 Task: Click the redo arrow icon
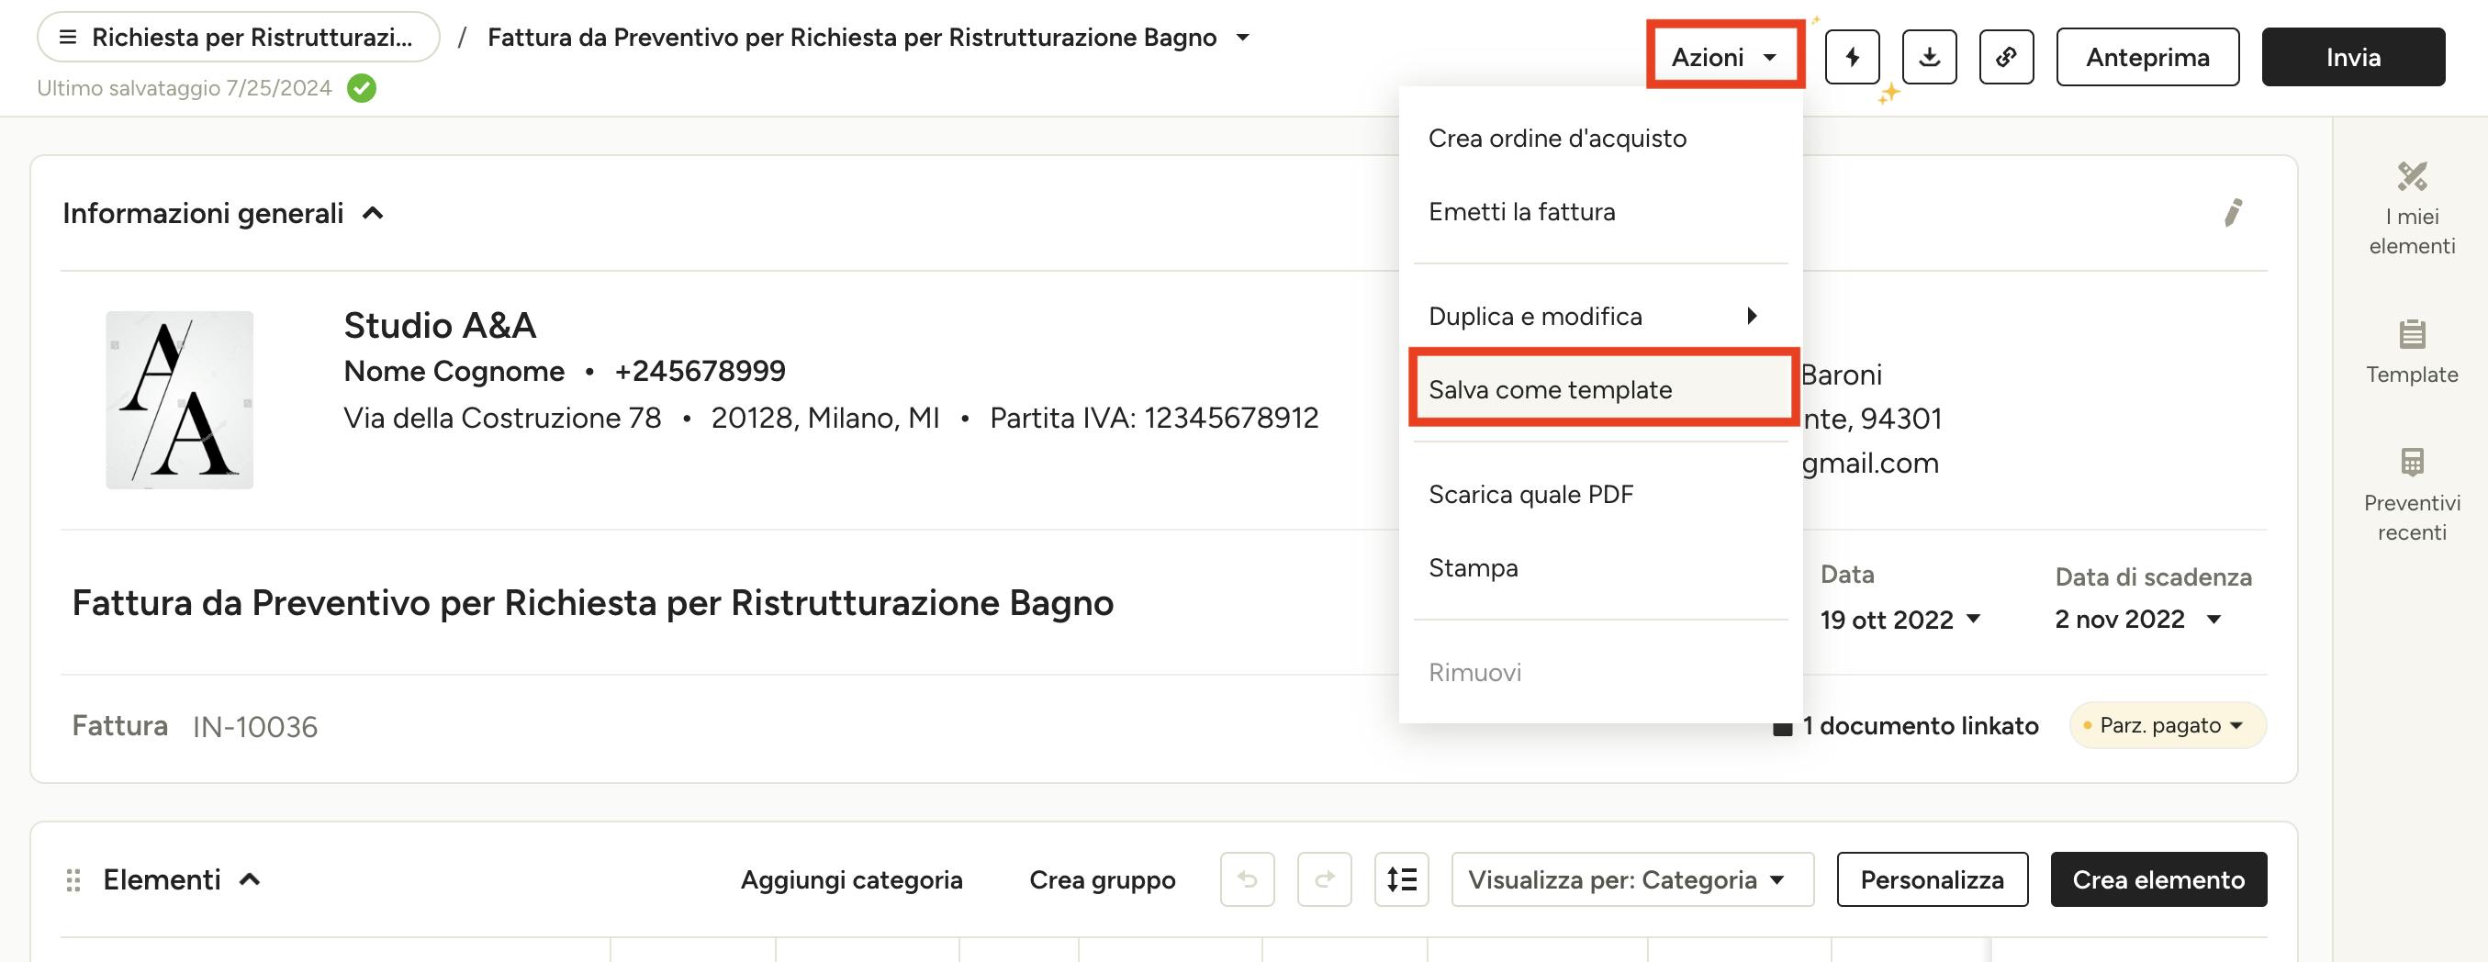pos(1324,879)
